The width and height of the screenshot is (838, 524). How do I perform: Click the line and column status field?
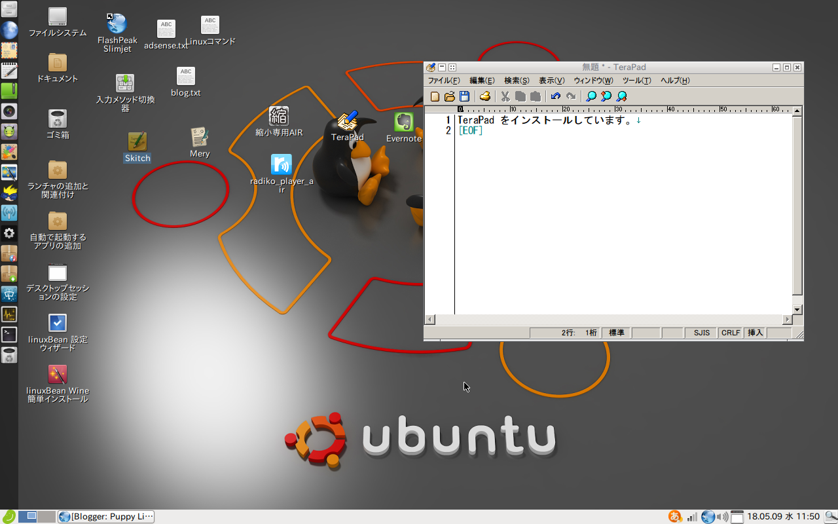tap(579, 333)
